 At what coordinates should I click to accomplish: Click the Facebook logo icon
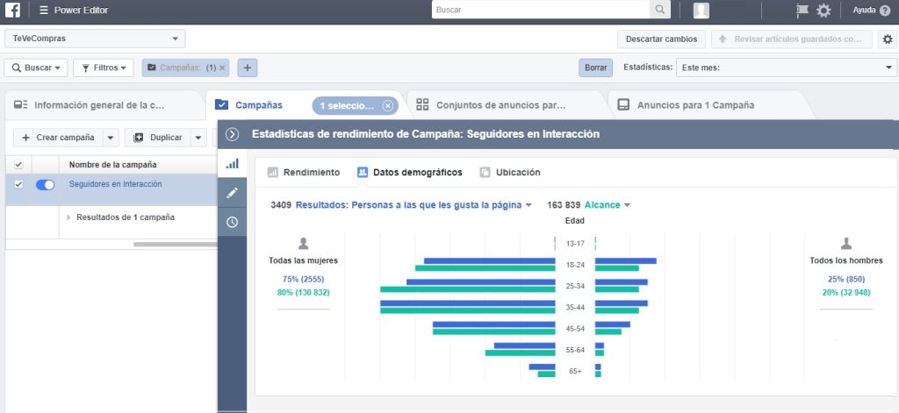coord(13,11)
